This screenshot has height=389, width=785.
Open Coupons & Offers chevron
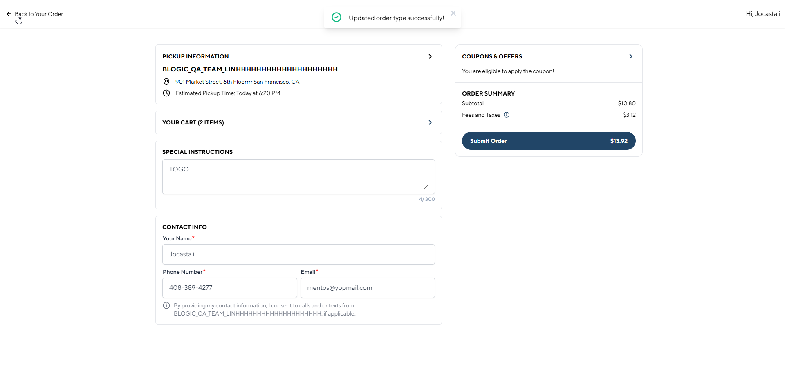(x=630, y=56)
